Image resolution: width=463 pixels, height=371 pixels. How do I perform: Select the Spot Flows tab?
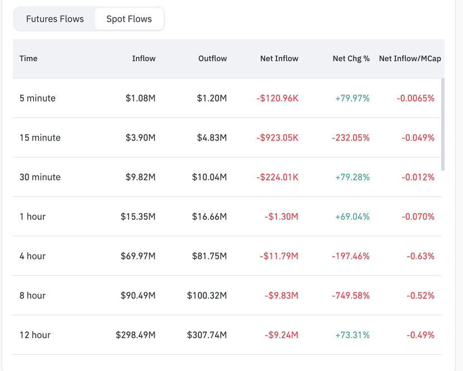point(129,19)
